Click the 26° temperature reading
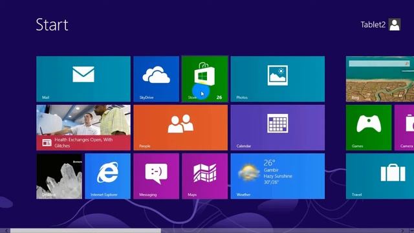Image resolution: width=414 pixels, height=233 pixels. [270, 162]
